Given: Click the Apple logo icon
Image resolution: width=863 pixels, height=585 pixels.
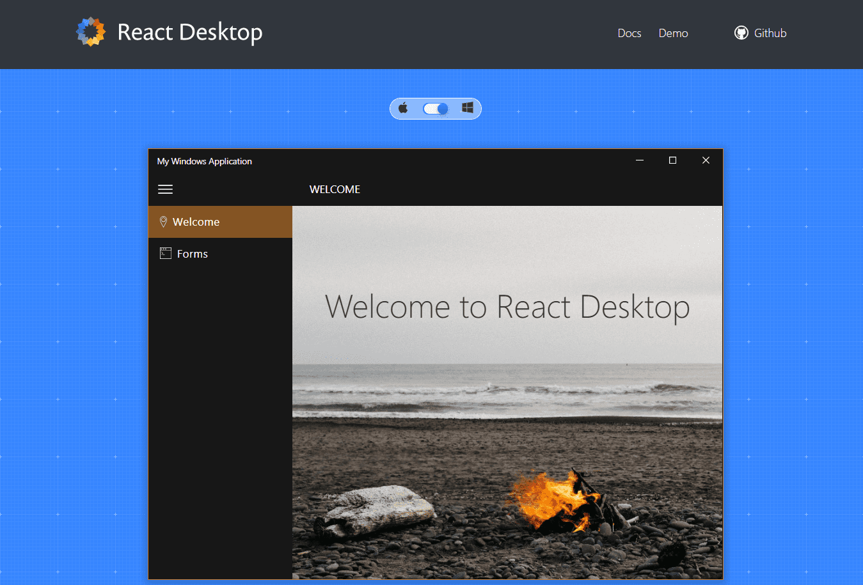Looking at the screenshot, I should (403, 108).
